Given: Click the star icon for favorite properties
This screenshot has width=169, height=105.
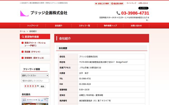Looking at the screenshot, I should coord(96,3).
